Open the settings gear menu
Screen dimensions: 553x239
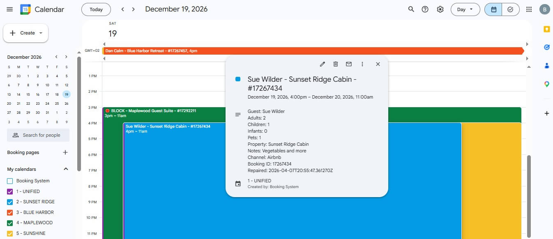[x=440, y=9]
